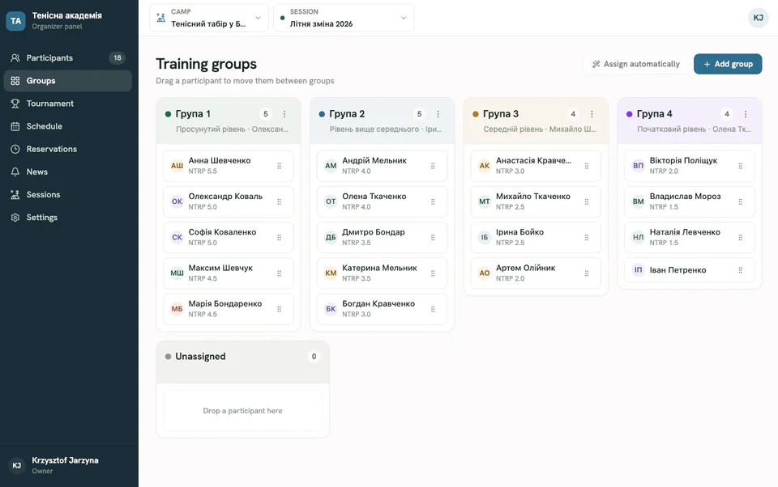Click drag handle of Максим Шевчук
This screenshot has height=487, width=778.
click(280, 273)
